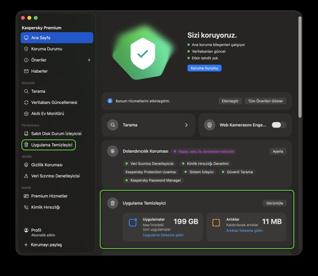Click Konum Hizmetlerini etkinleştirin text
The image size is (318, 276).
[143, 101]
